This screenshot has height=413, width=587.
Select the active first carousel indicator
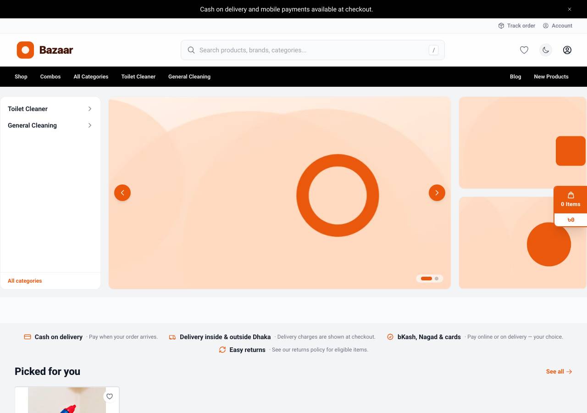click(426, 279)
